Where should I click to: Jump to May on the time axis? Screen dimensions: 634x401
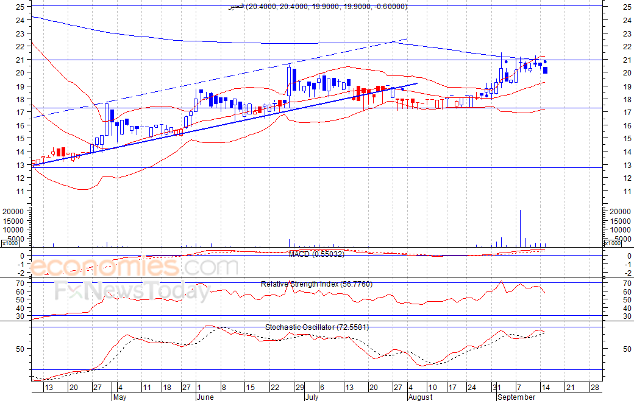point(120,397)
